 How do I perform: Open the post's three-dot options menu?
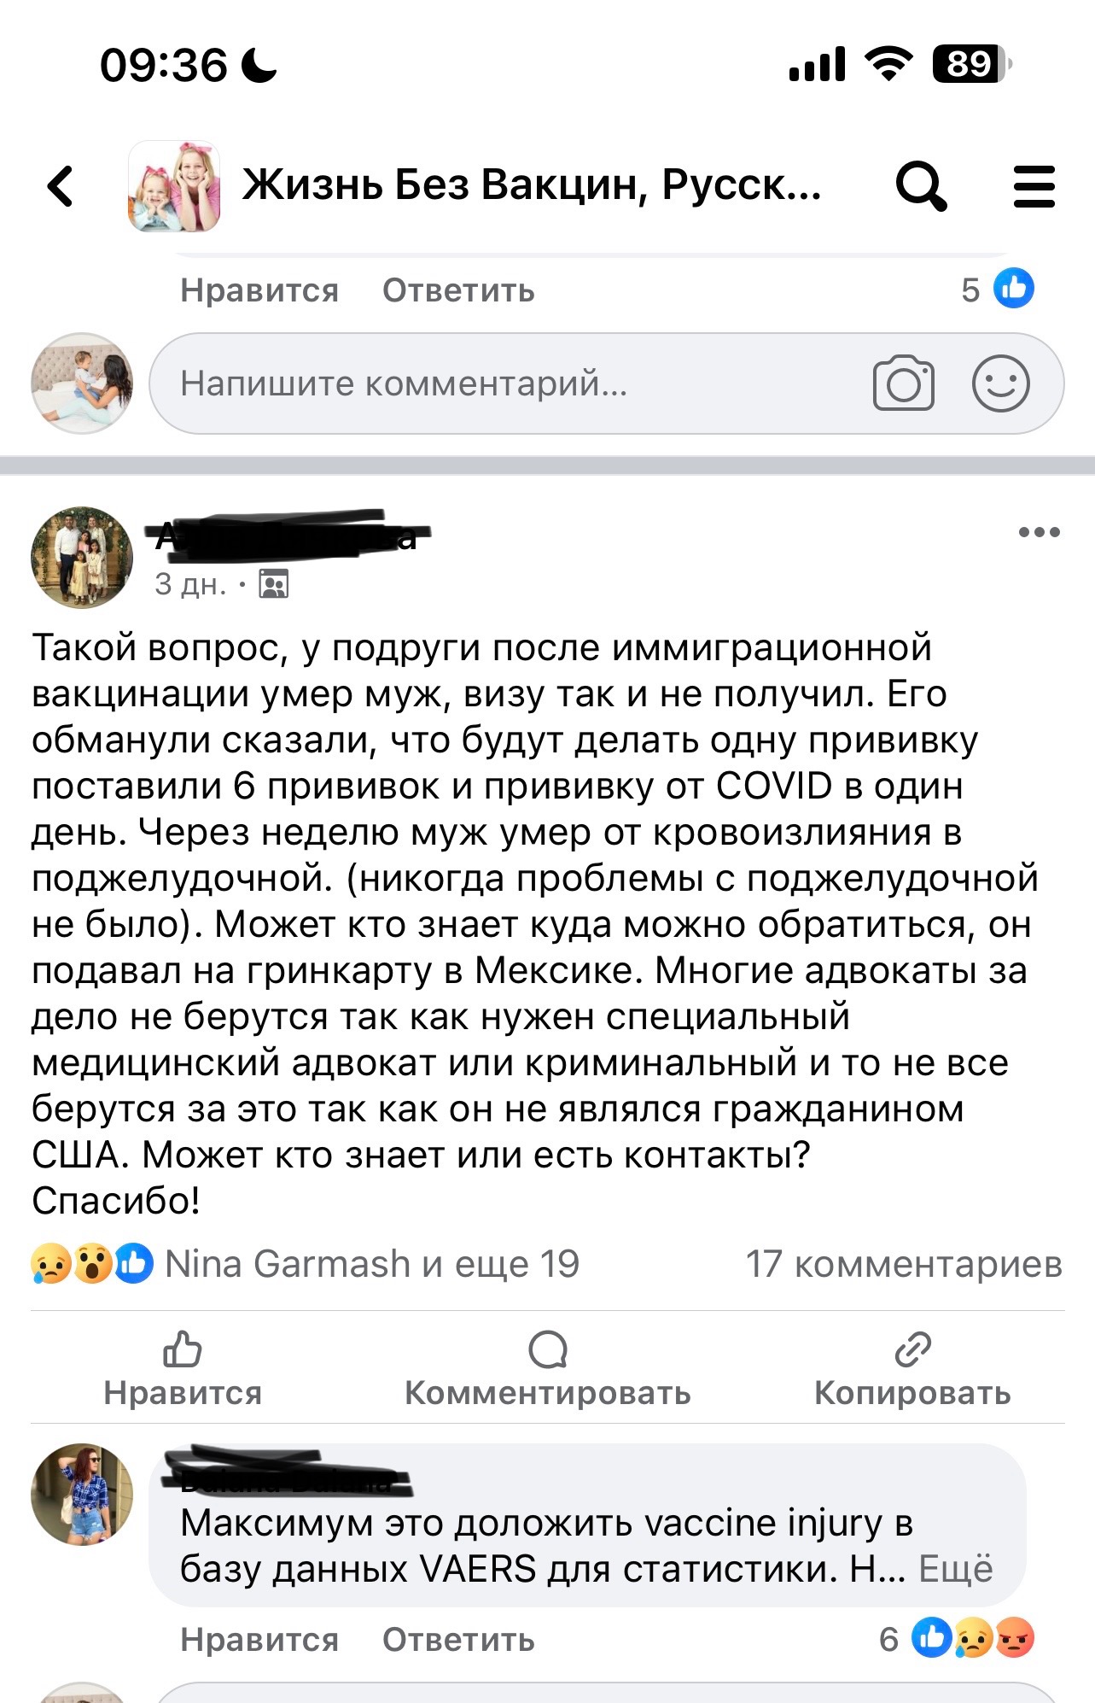click(x=1039, y=532)
